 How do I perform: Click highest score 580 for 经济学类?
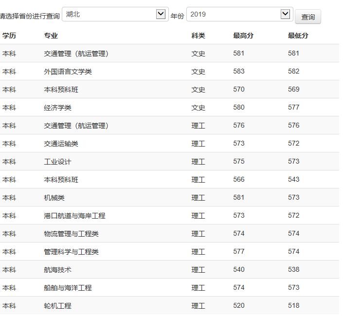pyautogui.click(x=239, y=107)
